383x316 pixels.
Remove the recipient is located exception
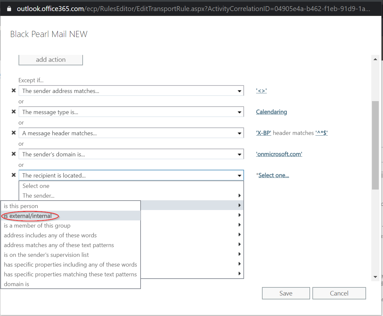14,175
